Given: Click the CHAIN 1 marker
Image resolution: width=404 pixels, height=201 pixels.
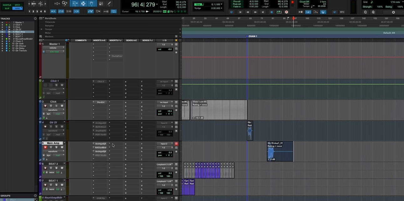Looking at the screenshot, I should coord(252,36).
